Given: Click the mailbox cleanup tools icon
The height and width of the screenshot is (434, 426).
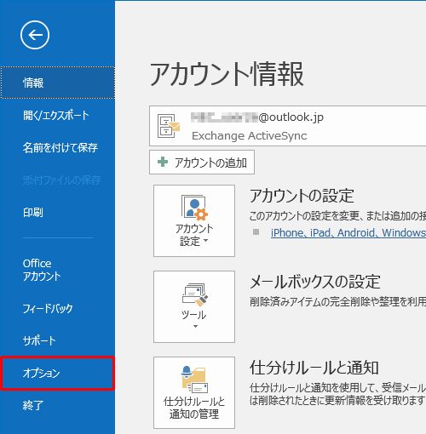Looking at the screenshot, I should [195, 294].
